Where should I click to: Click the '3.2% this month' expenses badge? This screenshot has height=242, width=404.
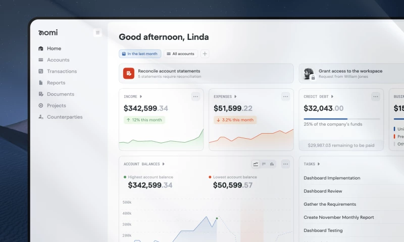(x=235, y=120)
